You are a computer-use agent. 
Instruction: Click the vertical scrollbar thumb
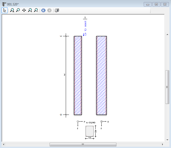pos(167,87)
